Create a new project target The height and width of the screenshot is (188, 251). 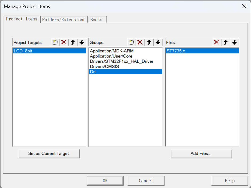pyautogui.click(x=55, y=42)
